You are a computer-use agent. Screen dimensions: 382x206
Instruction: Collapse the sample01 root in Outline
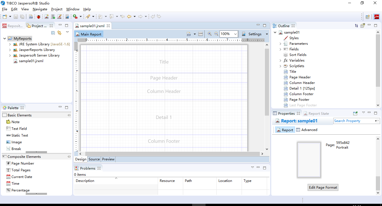pyautogui.click(x=275, y=32)
